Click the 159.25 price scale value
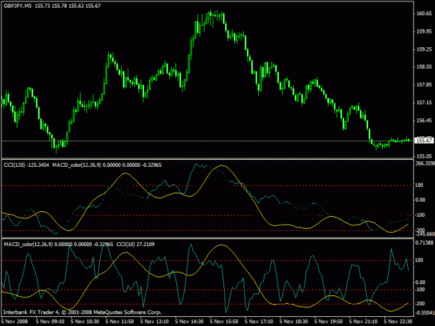The width and height of the screenshot is (435, 326). pos(424,49)
